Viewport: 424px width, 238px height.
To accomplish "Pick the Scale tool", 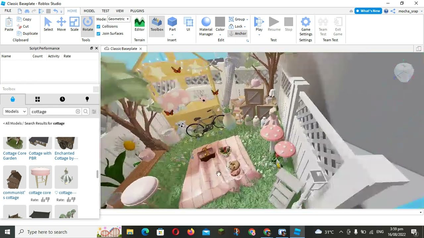I will tap(75, 24).
